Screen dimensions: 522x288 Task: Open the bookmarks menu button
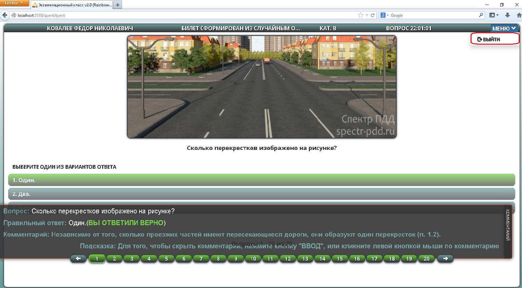pos(494,15)
